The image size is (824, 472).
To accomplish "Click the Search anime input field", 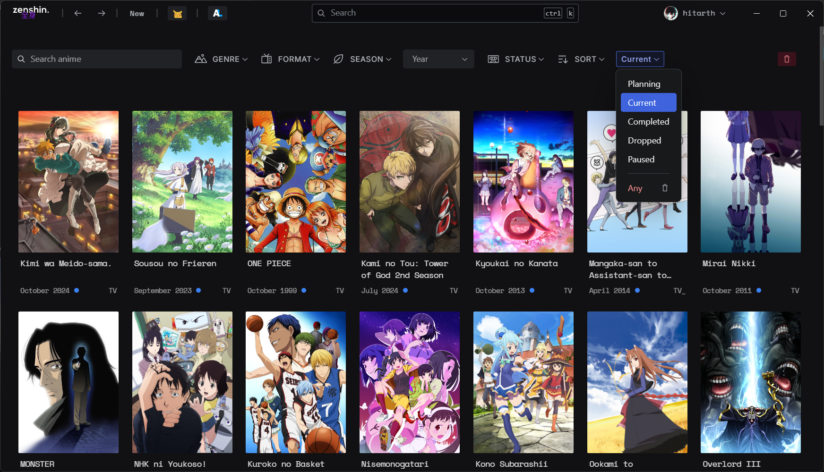I will coord(97,59).
